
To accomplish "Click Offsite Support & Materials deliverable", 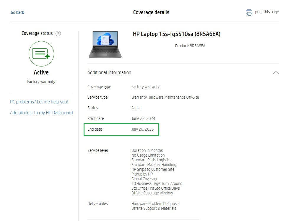I will (154, 208).
